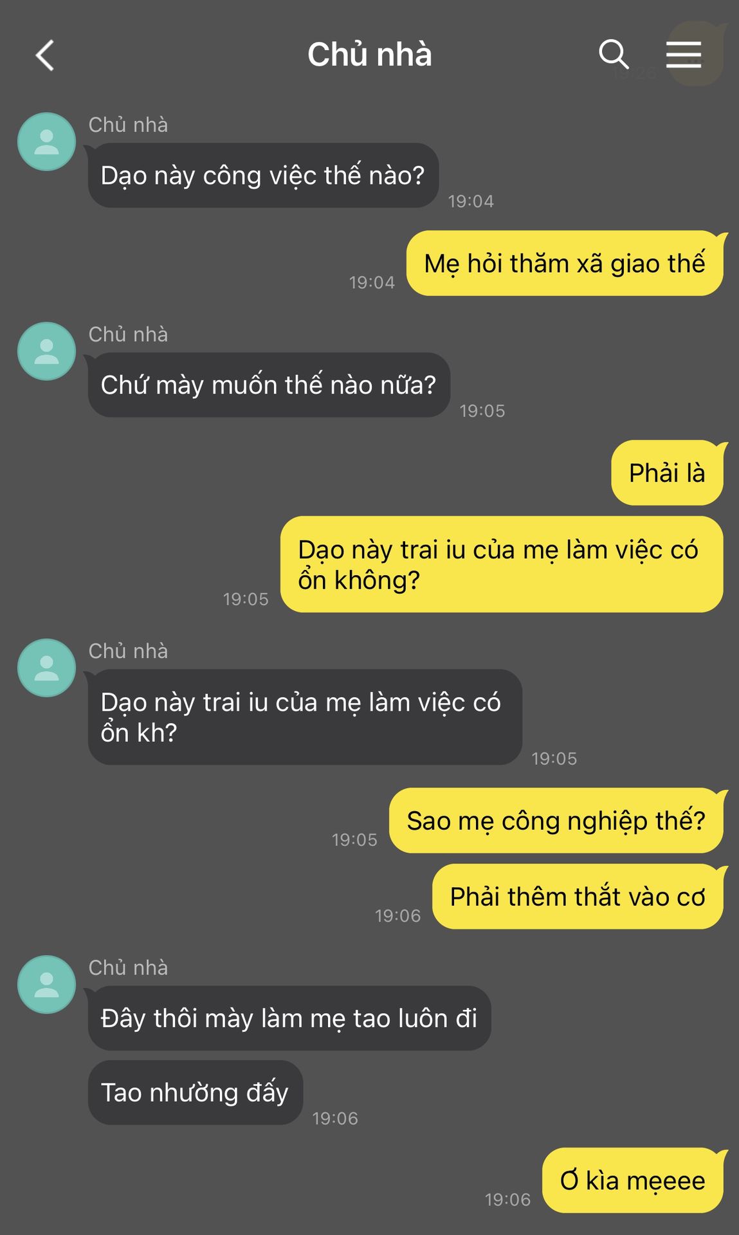Tap avatar next to 'Dạo này công việc thế nào?'
739x1235 pixels.
(46, 142)
